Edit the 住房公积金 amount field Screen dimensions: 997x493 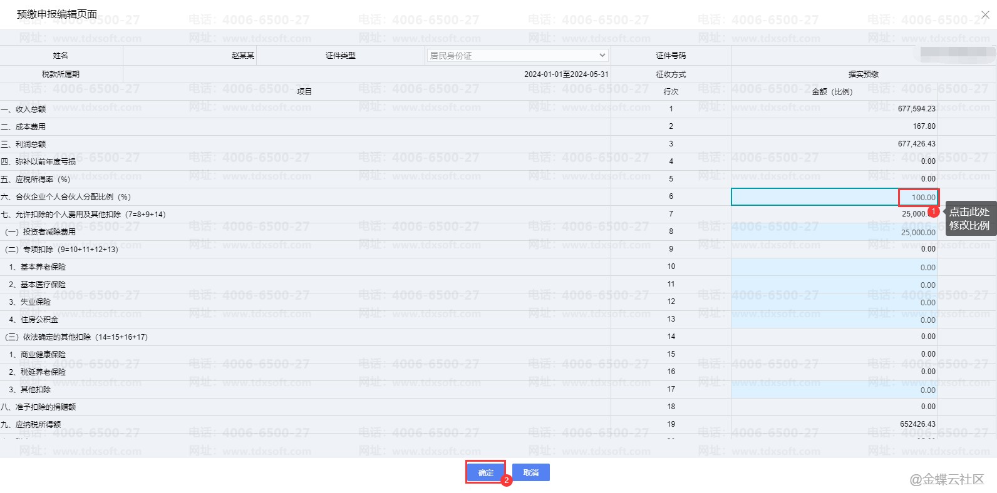(x=834, y=320)
